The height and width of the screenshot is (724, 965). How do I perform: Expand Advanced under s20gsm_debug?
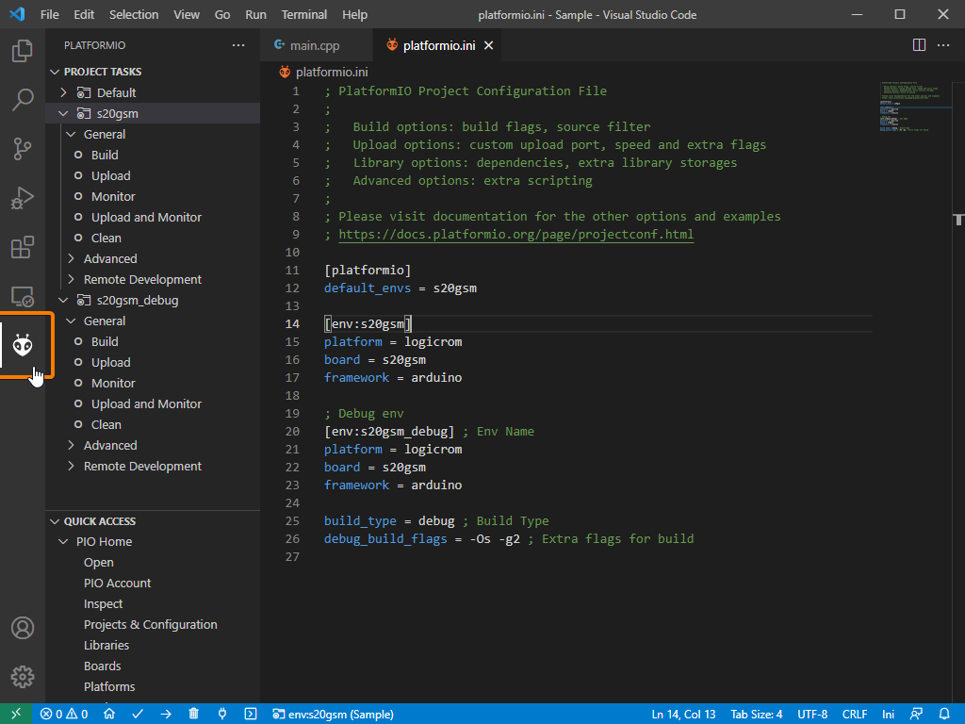72,446
